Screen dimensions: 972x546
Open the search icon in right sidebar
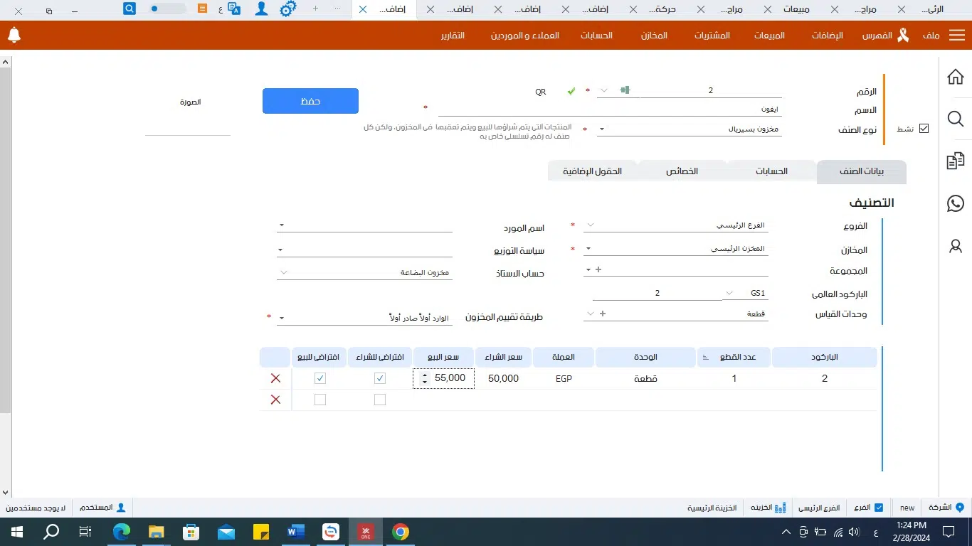point(956,119)
